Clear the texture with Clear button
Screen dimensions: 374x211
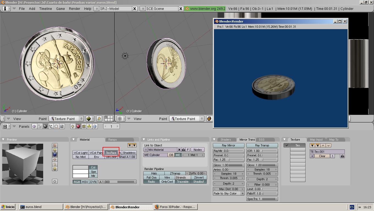tap(322, 156)
